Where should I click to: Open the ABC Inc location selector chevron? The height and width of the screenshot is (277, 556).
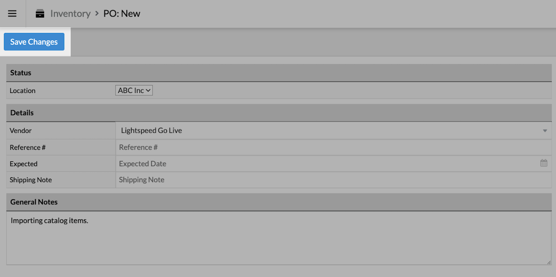tap(149, 90)
